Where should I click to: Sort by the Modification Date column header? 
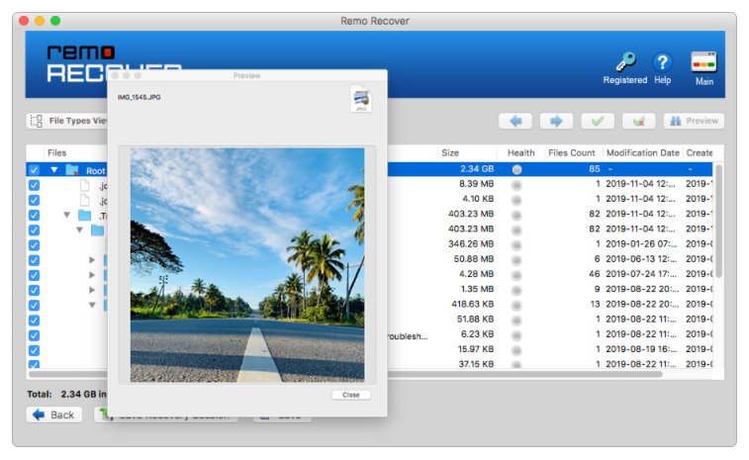point(641,153)
